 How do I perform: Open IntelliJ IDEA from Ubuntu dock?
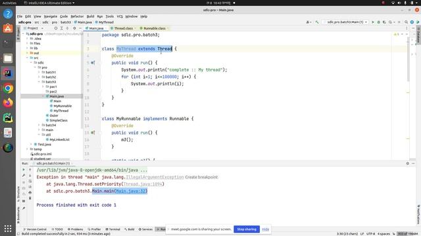tap(8, 73)
